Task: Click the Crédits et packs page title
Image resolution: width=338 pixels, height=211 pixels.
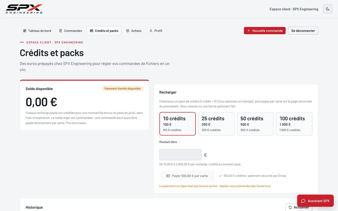Action: coord(52,53)
